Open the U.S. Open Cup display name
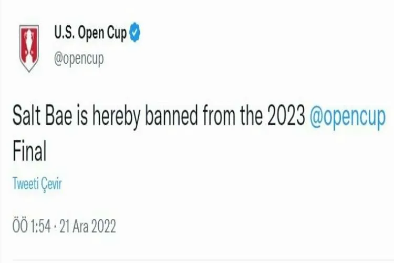394x263 pixels. tap(90, 34)
